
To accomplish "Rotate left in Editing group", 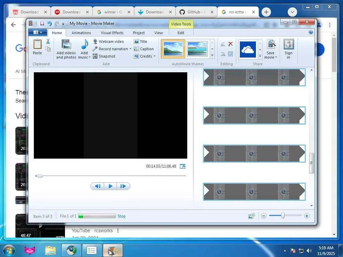I will pyautogui.click(x=223, y=45).
